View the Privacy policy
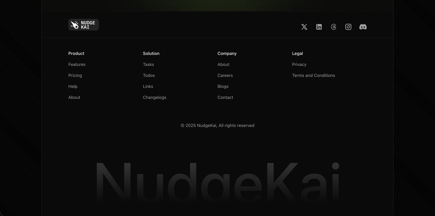The image size is (435, 216). click(x=299, y=64)
